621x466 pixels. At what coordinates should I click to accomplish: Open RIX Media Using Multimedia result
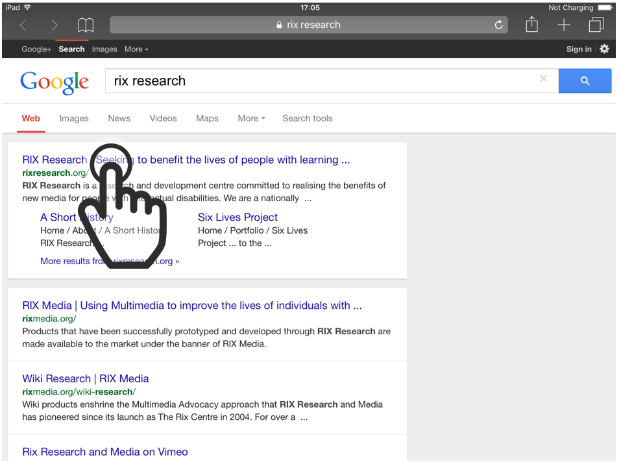(192, 306)
